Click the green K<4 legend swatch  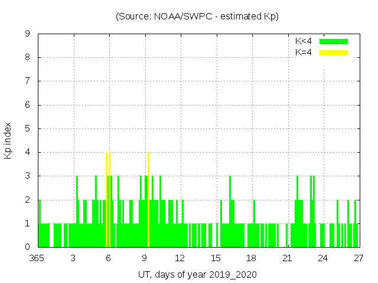(x=334, y=41)
